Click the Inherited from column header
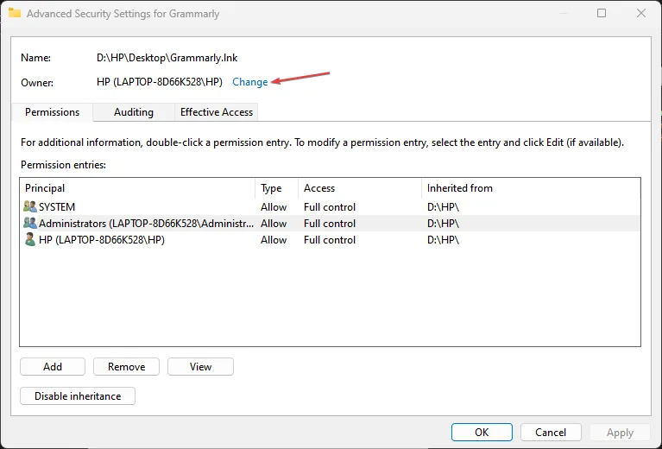The width and height of the screenshot is (662, 449). [x=531, y=188]
